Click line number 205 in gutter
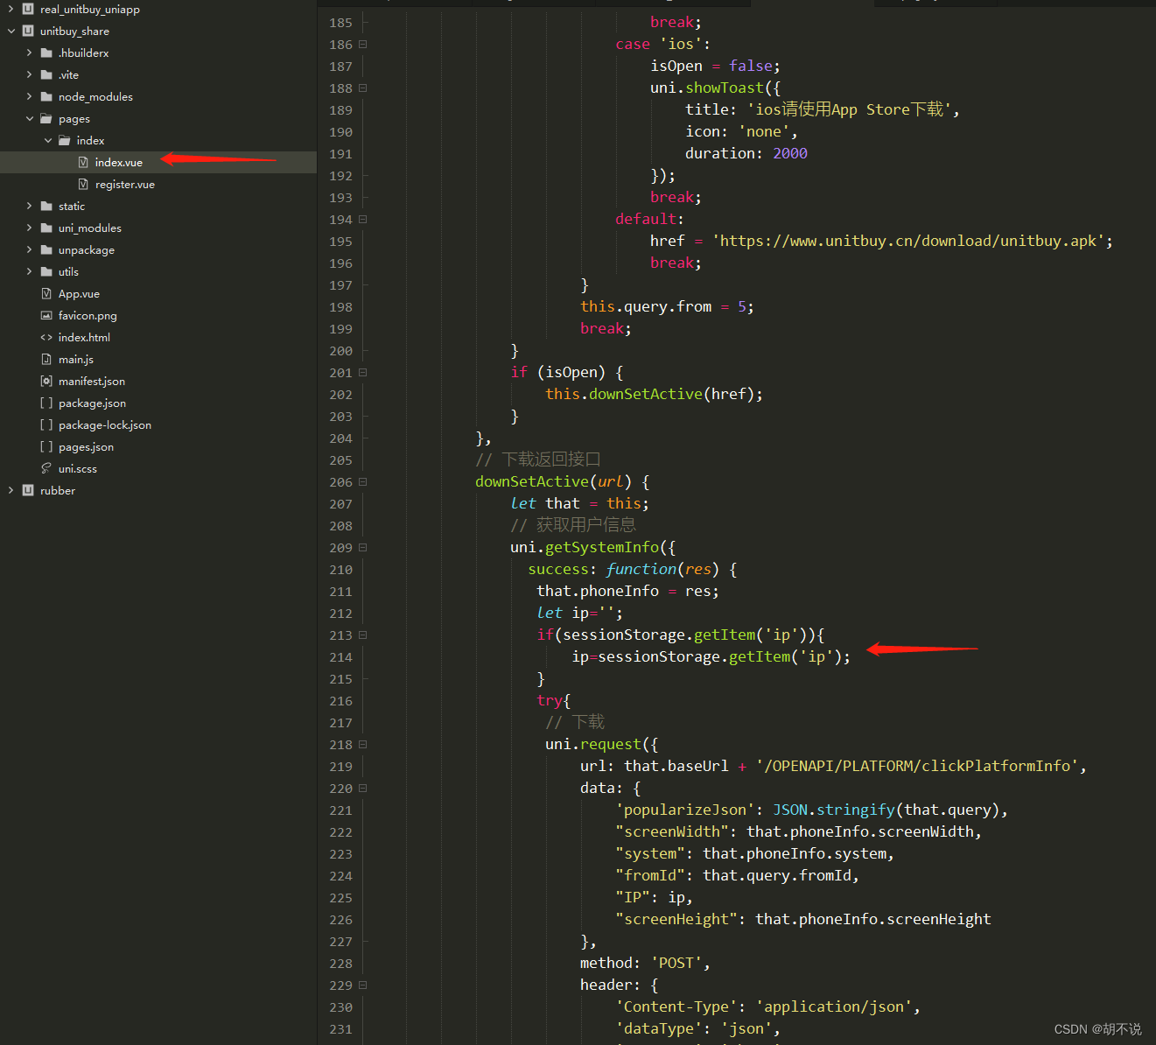 (340, 459)
